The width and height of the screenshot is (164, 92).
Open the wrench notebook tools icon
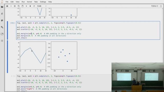coord(2,27)
